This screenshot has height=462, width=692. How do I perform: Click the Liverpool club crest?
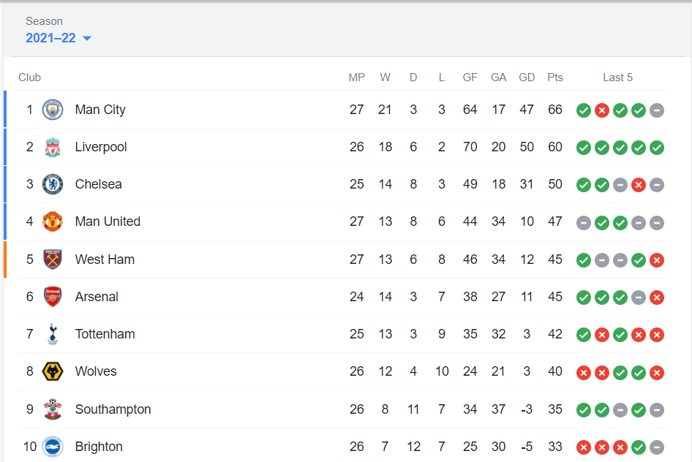coord(53,147)
